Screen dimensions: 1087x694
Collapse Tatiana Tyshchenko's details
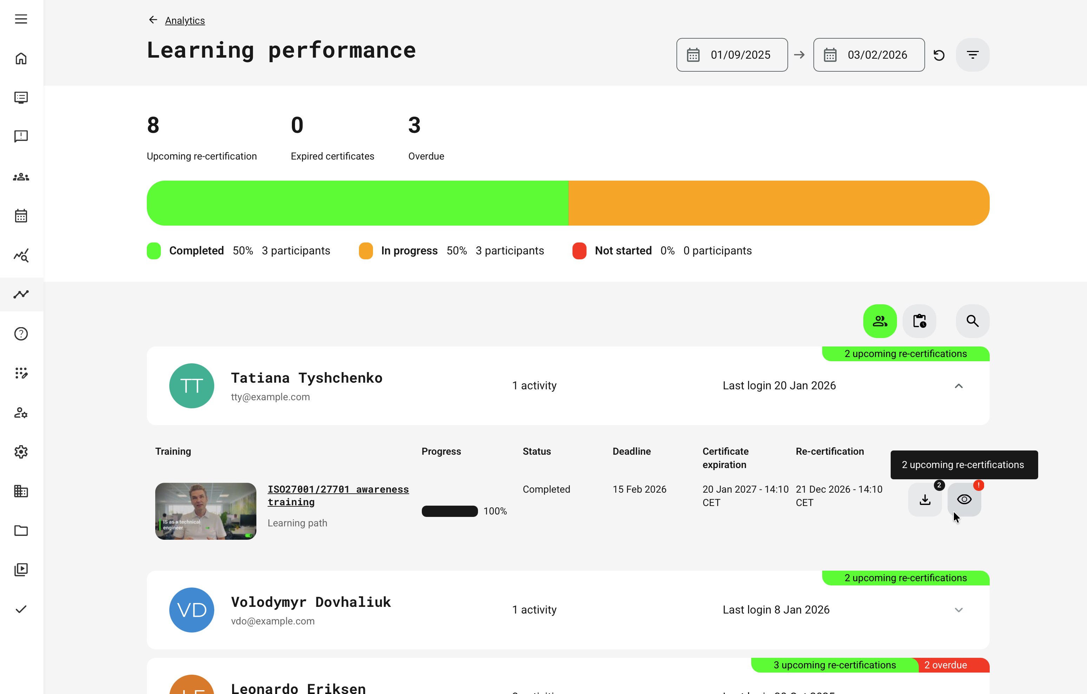(959, 386)
